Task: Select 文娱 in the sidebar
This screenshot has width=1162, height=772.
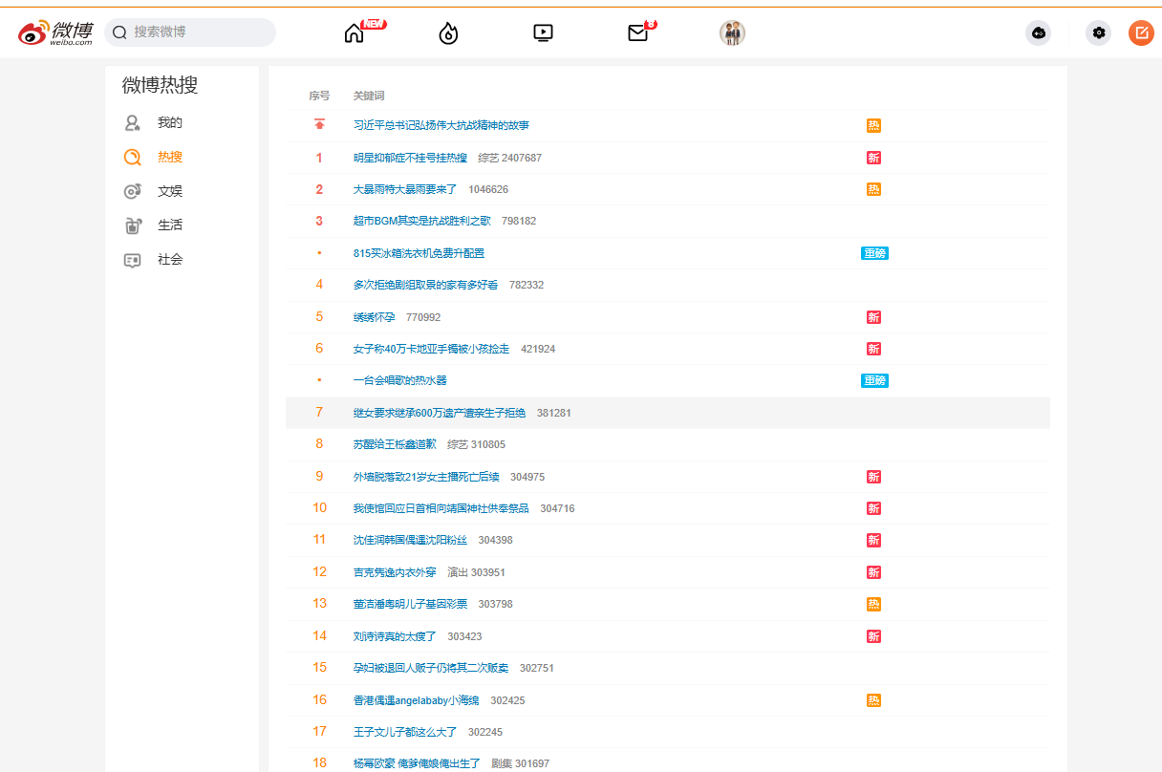Action: point(170,191)
